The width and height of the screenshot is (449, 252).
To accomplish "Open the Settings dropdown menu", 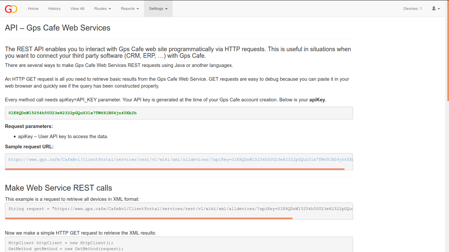I will (x=158, y=9).
